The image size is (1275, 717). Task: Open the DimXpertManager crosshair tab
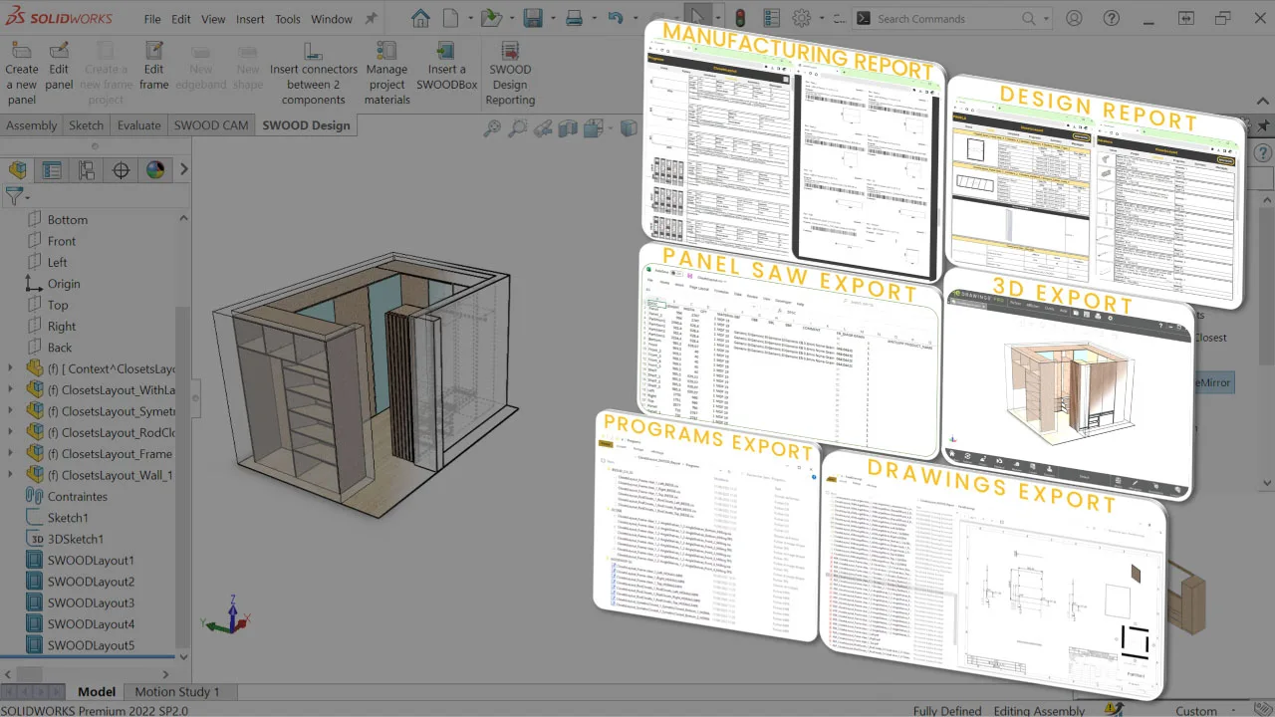[121, 170]
